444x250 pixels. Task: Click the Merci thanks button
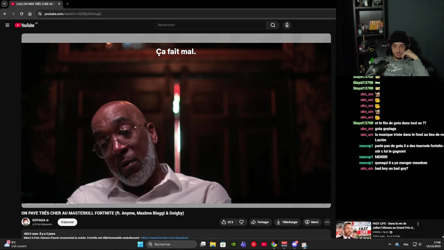tap(311, 222)
